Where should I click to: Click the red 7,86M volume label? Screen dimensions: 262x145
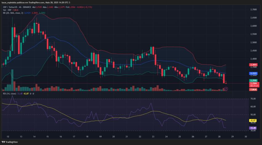point(253,90)
